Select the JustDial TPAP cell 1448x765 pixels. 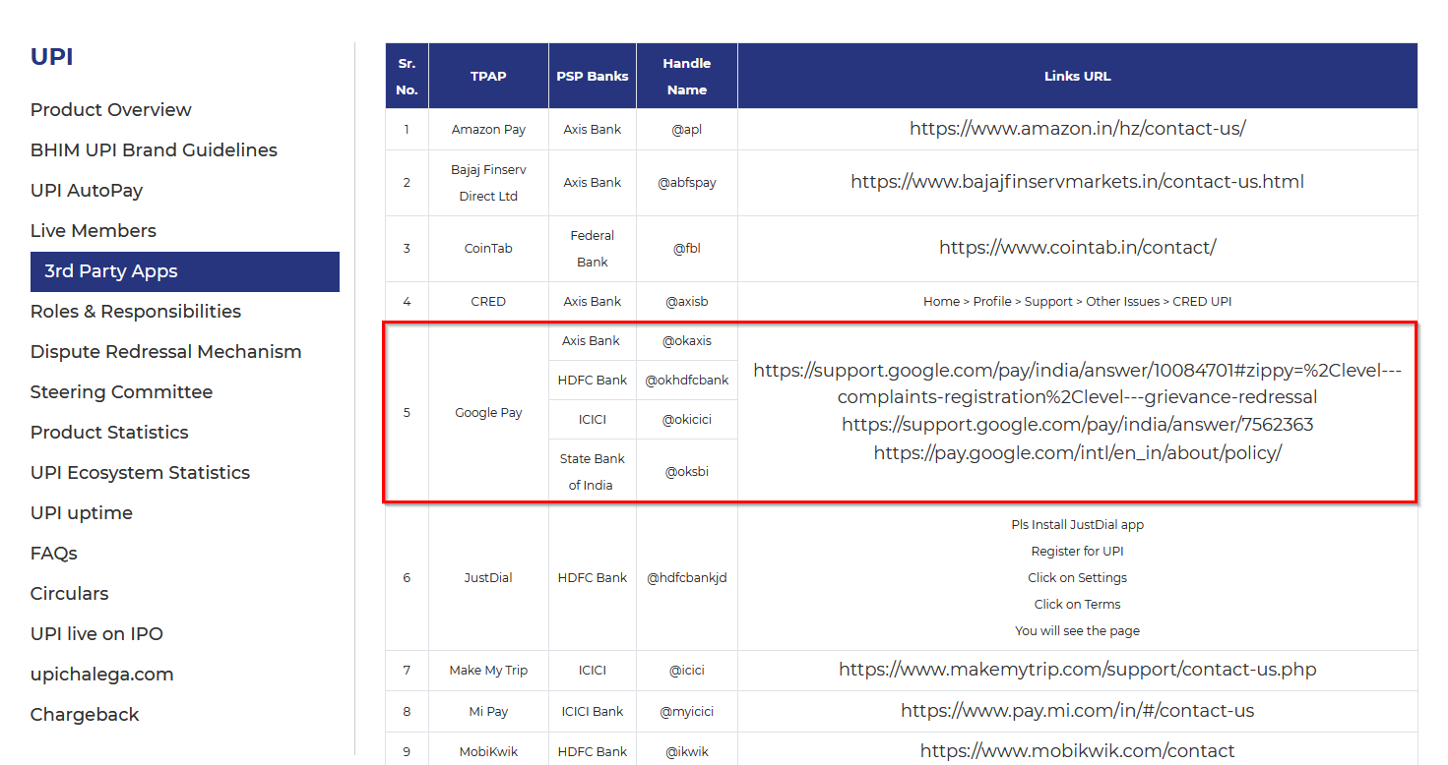coord(488,578)
